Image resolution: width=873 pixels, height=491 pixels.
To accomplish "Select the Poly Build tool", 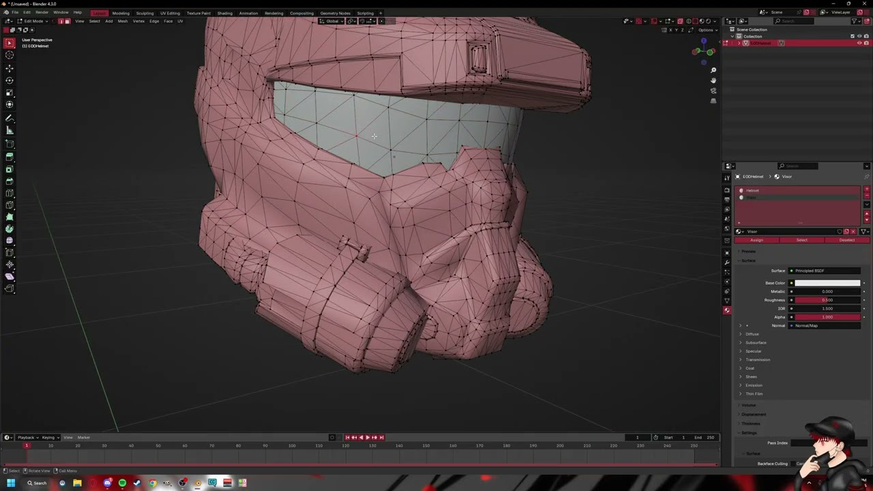I will [x=10, y=217].
